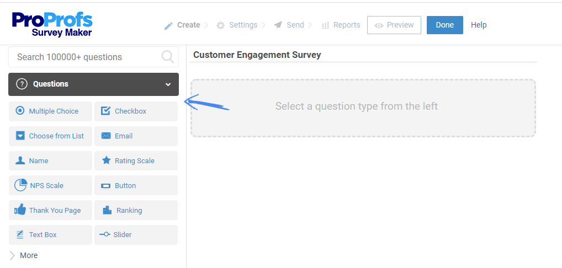Click the NPS Scale pie icon

pos(20,185)
